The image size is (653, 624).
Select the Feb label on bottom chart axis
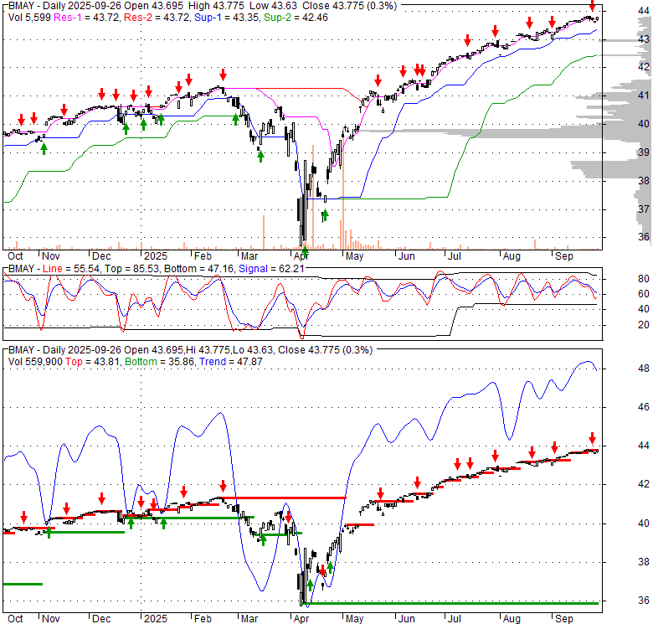[x=203, y=619]
